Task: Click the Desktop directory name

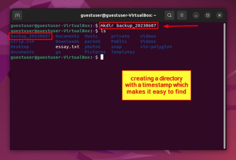Action: (20, 47)
